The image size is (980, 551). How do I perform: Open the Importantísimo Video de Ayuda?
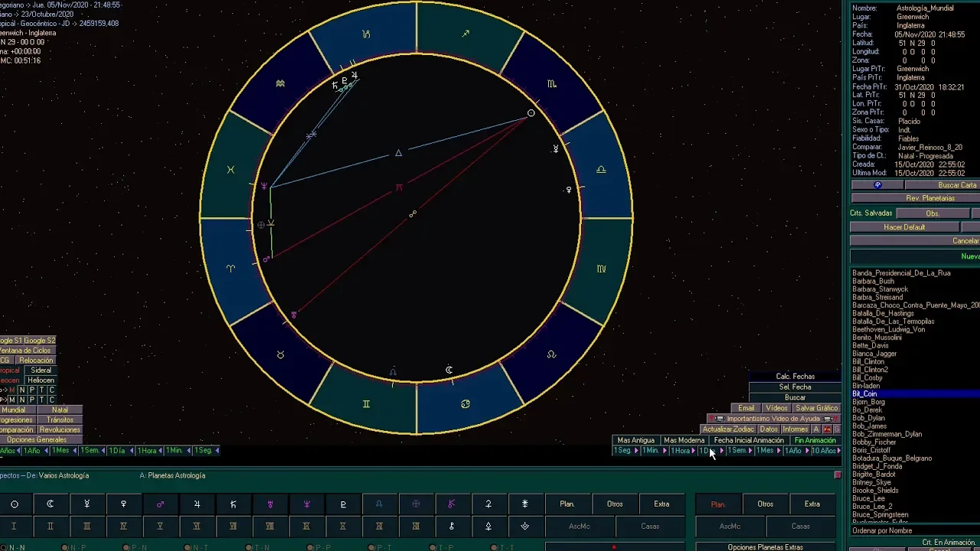[773, 419]
